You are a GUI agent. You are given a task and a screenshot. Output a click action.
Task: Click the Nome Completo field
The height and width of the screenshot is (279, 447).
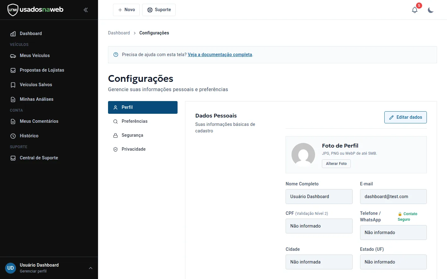point(319,197)
